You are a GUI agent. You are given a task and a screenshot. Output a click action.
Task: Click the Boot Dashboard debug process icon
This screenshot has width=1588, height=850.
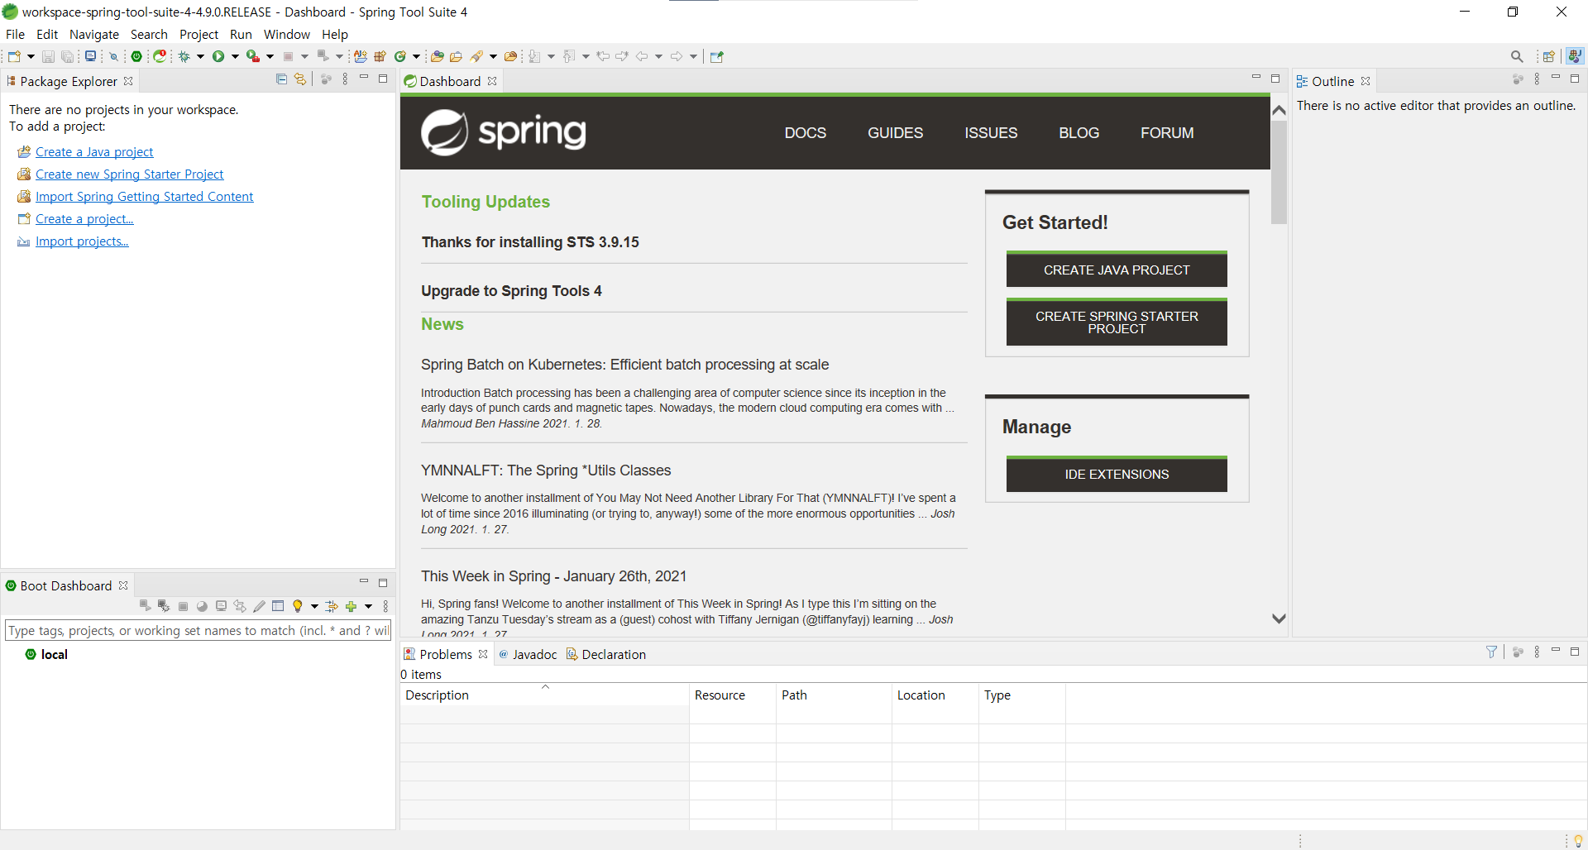pyautogui.click(x=164, y=606)
